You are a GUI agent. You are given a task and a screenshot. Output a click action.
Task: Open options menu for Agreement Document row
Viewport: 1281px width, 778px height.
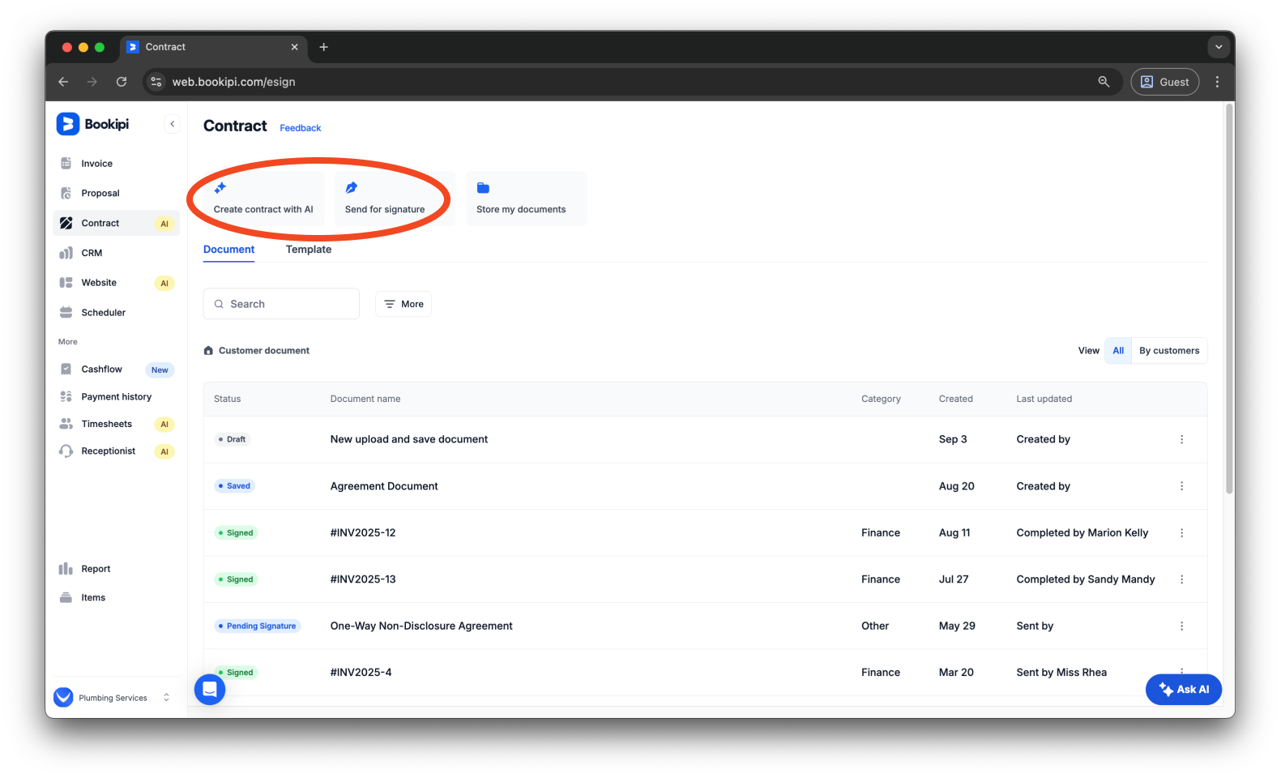(1181, 486)
